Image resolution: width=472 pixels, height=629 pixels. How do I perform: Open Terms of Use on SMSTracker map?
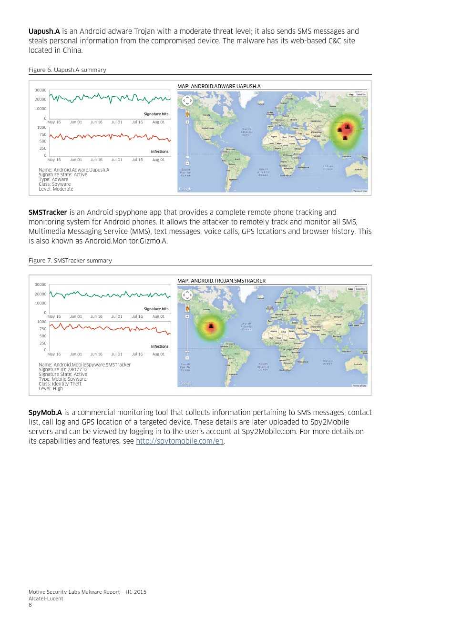[x=359, y=386]
